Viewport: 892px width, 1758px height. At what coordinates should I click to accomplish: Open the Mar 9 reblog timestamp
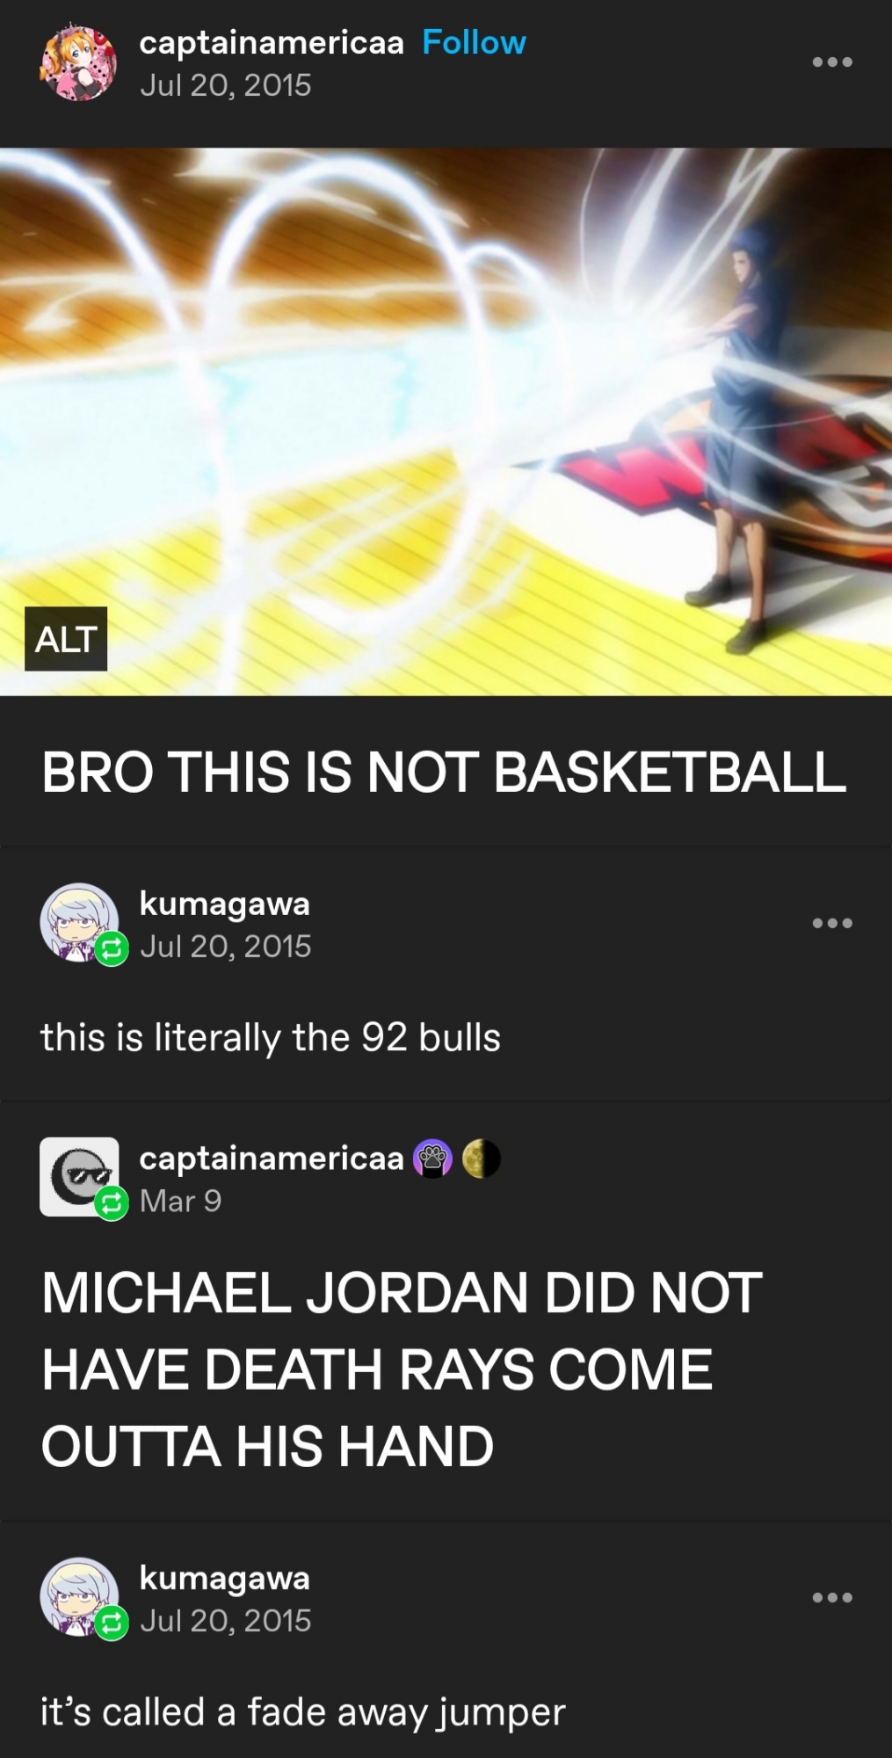pyautogui.click(x=180, y=1201)
